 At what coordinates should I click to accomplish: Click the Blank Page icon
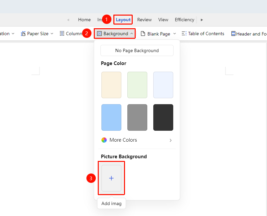tap(143, 34)
